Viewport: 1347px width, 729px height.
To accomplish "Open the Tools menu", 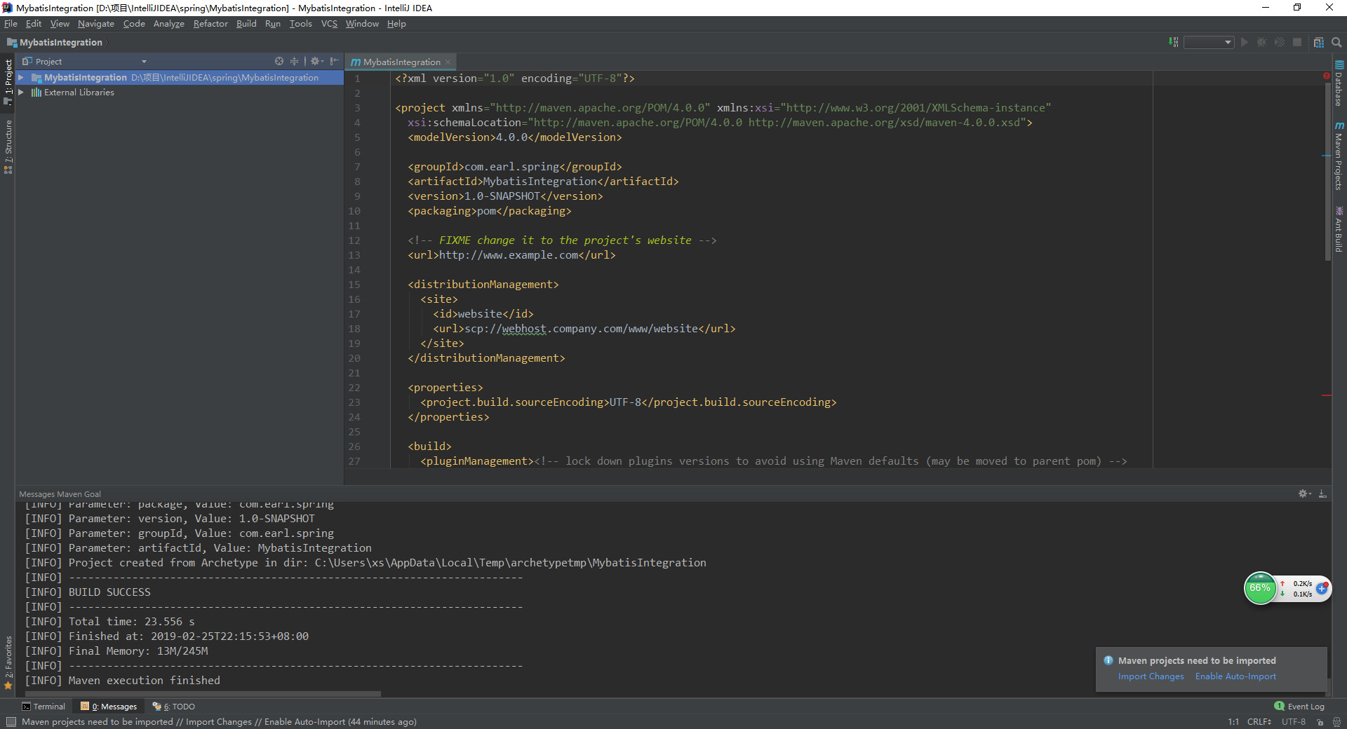I will pos(301,23).
